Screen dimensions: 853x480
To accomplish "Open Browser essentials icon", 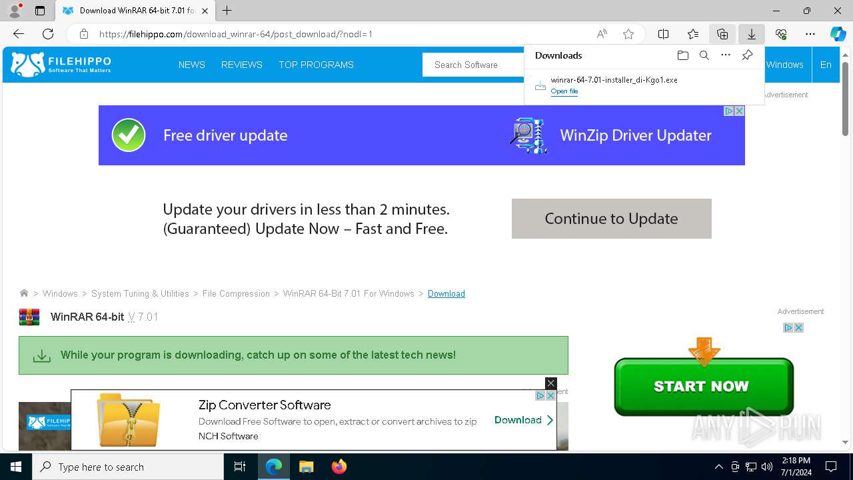I will [x=781, y=34].
